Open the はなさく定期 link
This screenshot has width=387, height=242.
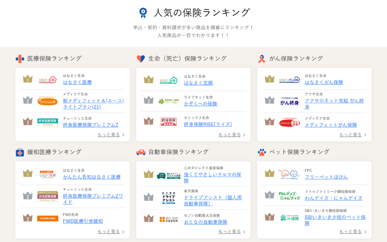click(x=198, y=83)
